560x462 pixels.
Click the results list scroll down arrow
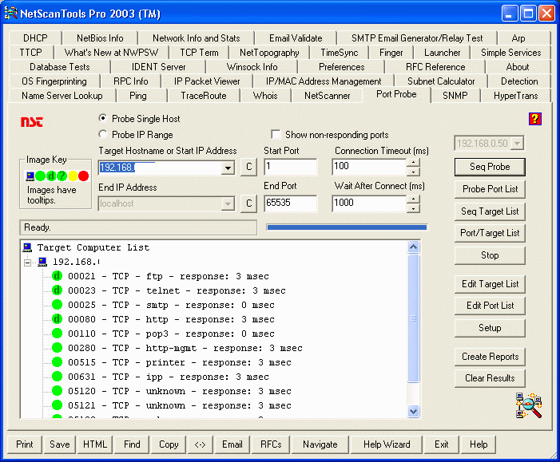pos(413,412)
